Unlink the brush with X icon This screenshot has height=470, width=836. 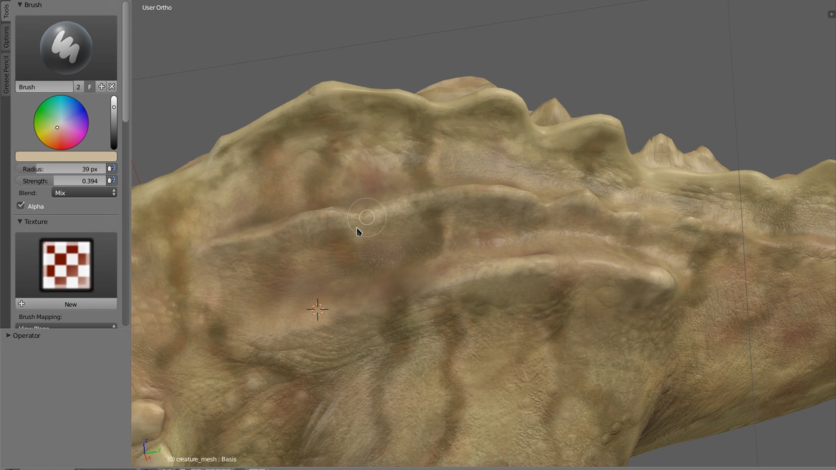point(112,87)
